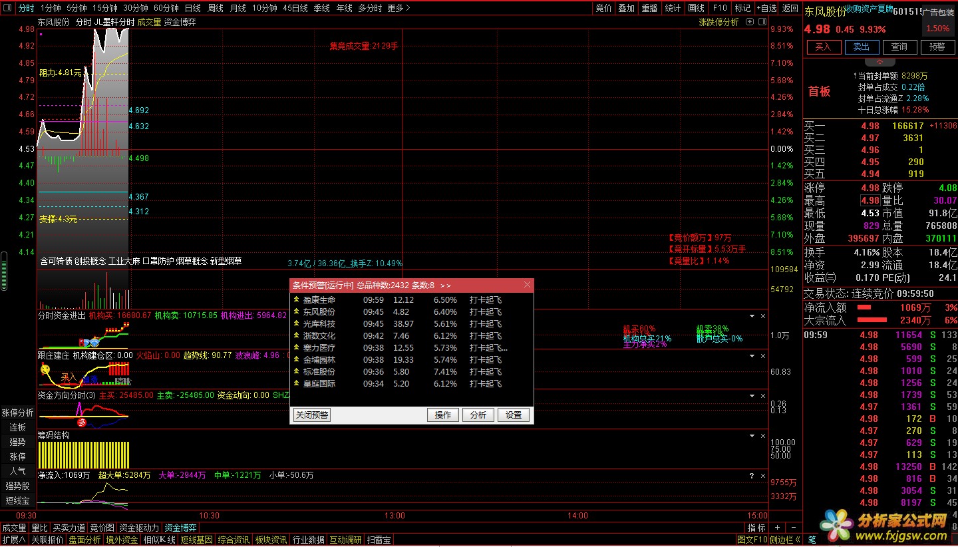Image resolution: width=958 pixels, height=547 pixels.
Task: Click 分析 in the alert popup
Action: pyautogui.click(x=478, y=415)
